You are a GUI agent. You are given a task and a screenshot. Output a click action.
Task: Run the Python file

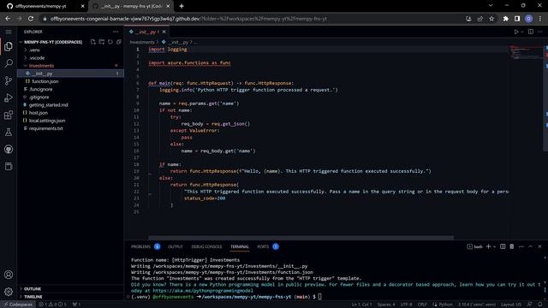(x=516, y=32)
